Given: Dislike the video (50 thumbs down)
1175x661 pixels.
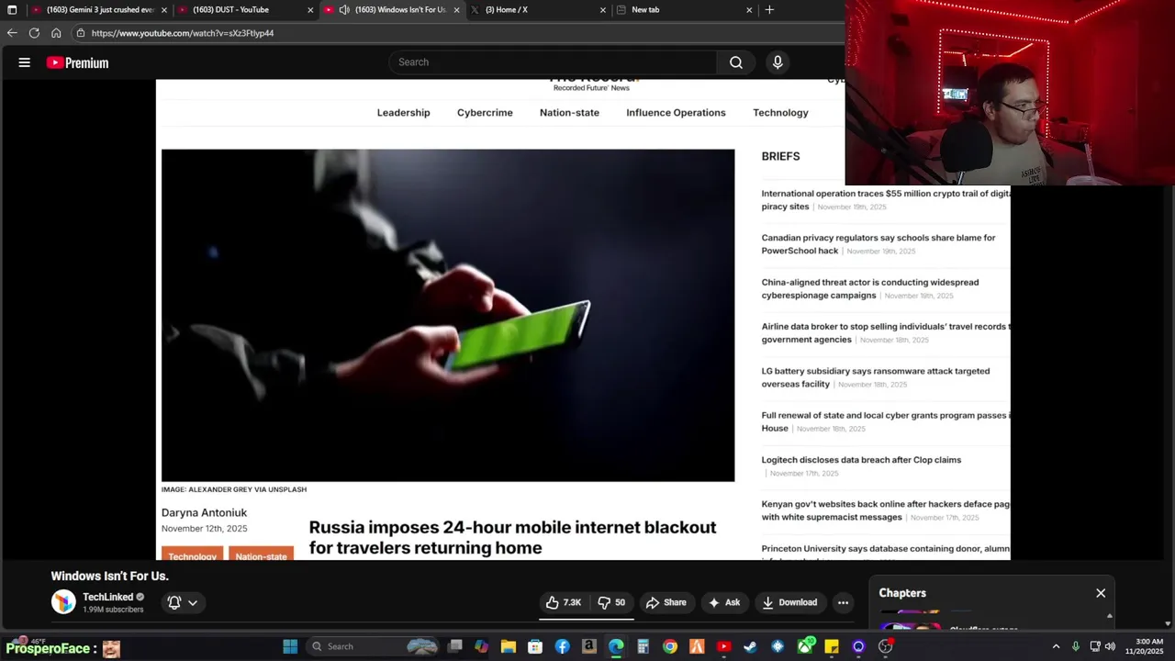Looking at the screenshot, I should pos(611,602).
